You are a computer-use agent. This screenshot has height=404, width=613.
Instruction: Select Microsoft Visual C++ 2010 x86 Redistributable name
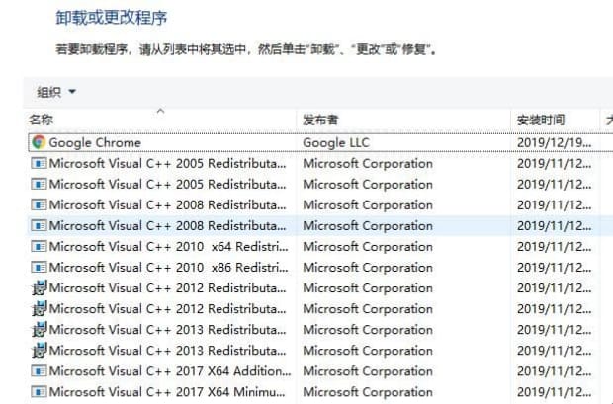(x=168, y=268)
